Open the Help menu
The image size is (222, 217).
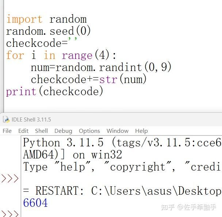click(141, 131)
